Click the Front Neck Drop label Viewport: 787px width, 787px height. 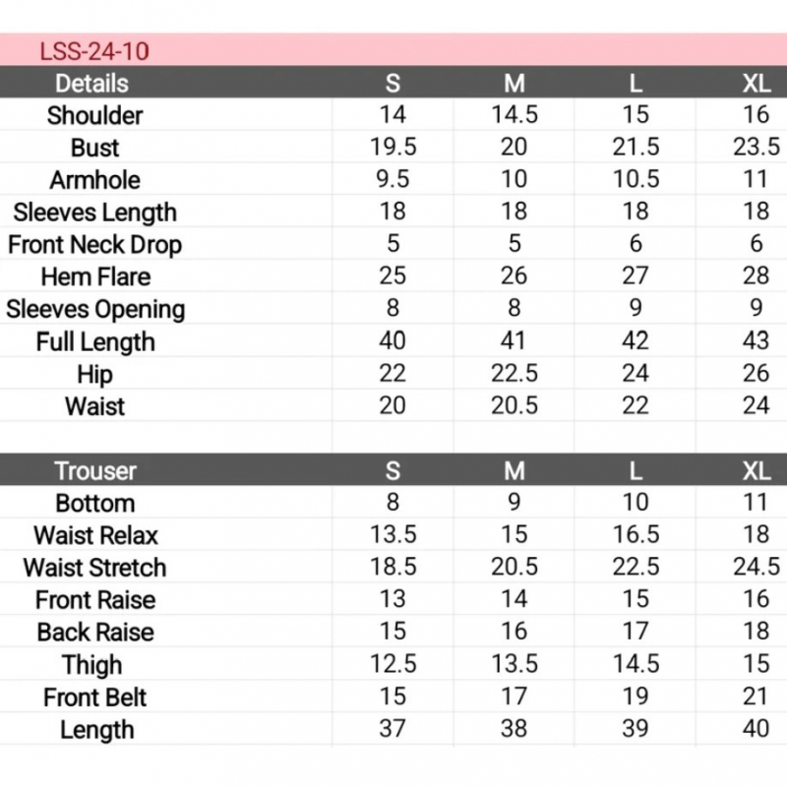click(95, 245)
